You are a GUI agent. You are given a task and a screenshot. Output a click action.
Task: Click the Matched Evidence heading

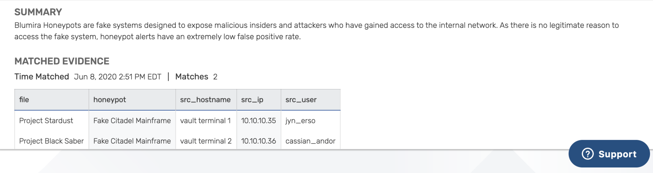coord(62,61)
